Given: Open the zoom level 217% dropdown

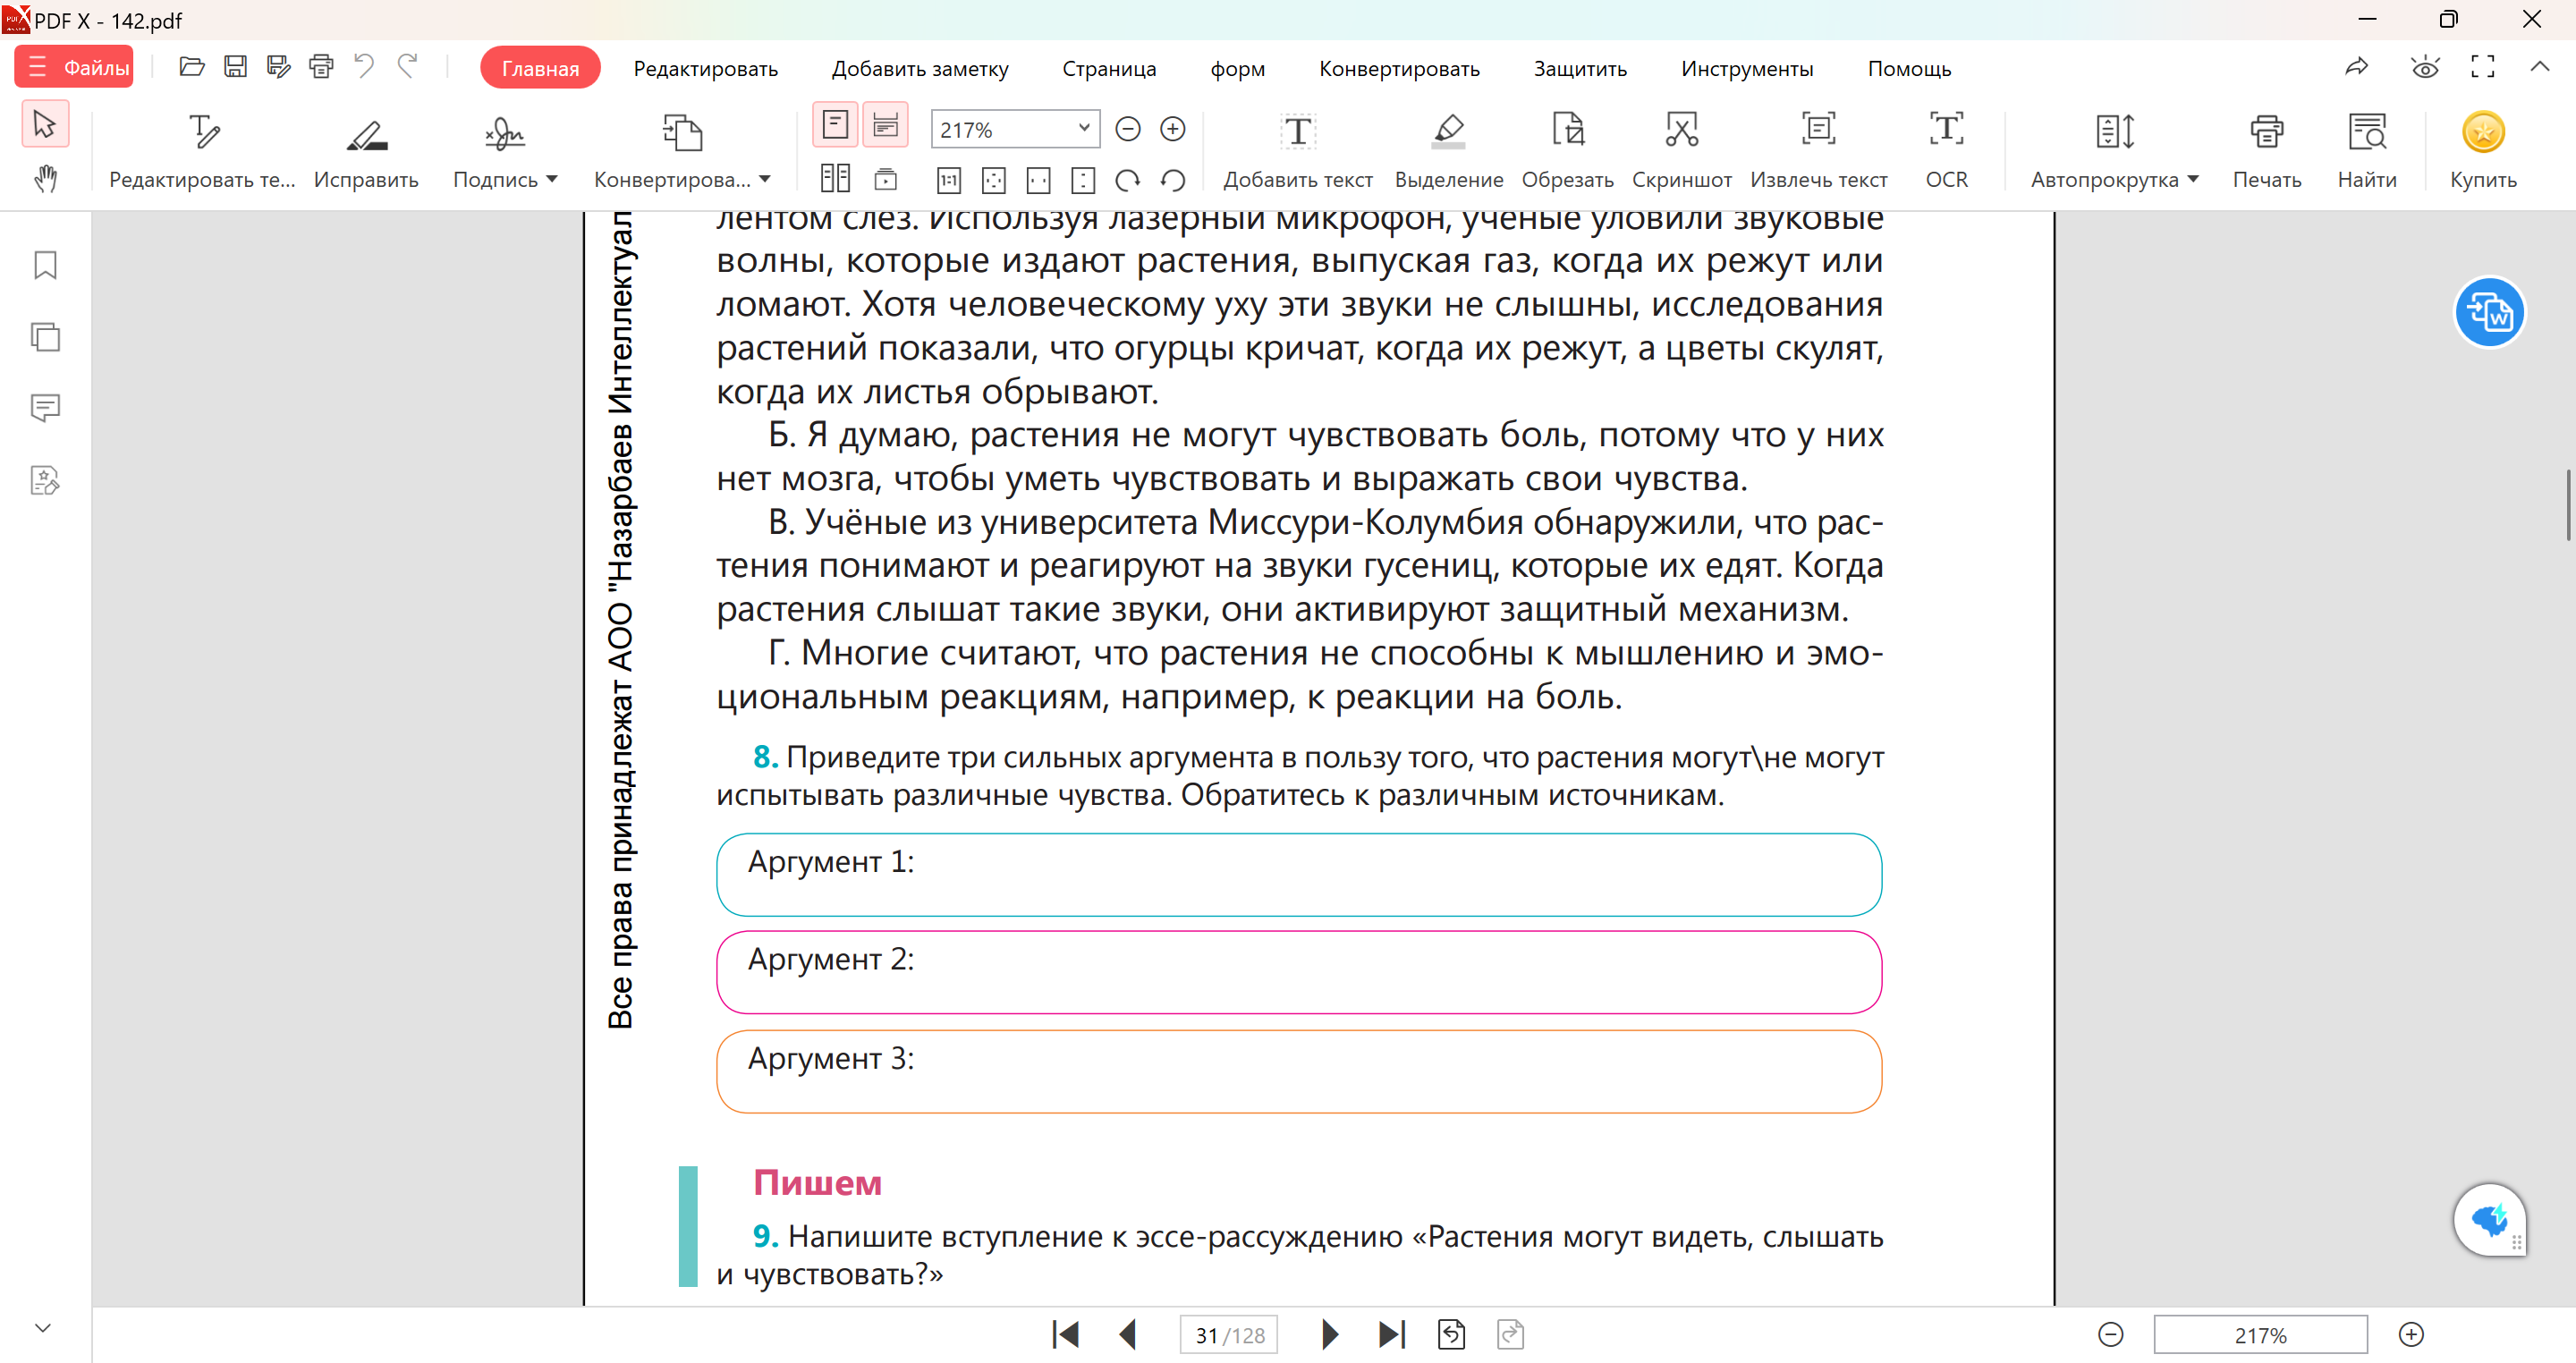Looking at the screenshot, I should (x=1083, y=129).
